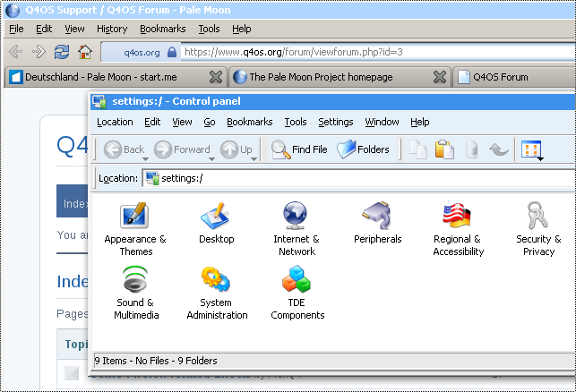Viewport: 576px width, 392px height.
Task: Click the Control panel window title icon
Action: [x=99, y=102]
